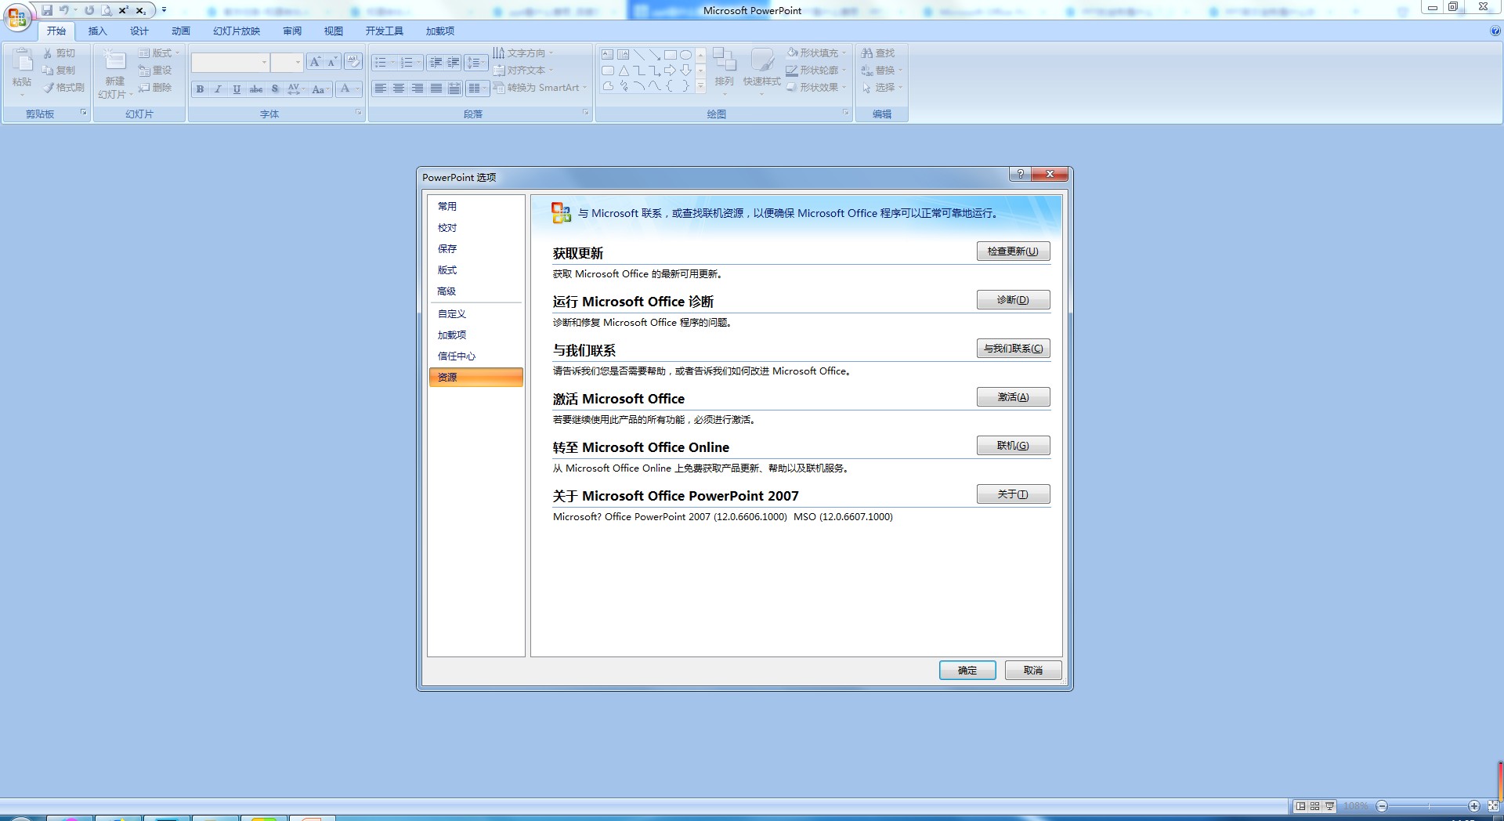This screenshot has height=821, width=1504.
Task: Open the Font size combo box
Action: [x=287, y=62]
